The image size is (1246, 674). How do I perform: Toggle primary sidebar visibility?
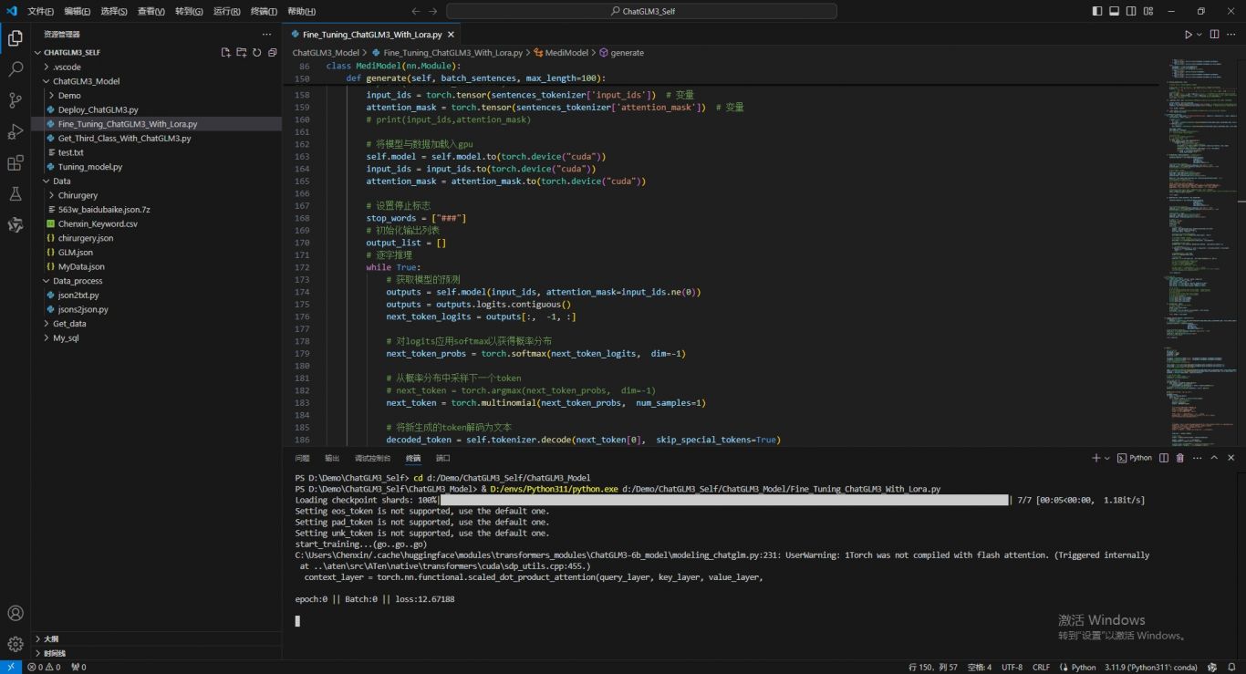pos(1096,11)
